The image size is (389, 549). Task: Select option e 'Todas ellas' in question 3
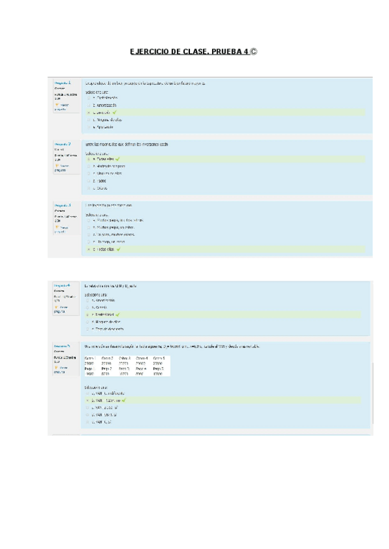(89, 249)
